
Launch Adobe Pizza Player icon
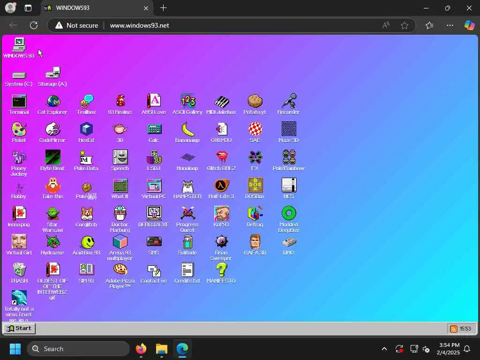click(x=120, y=276)
